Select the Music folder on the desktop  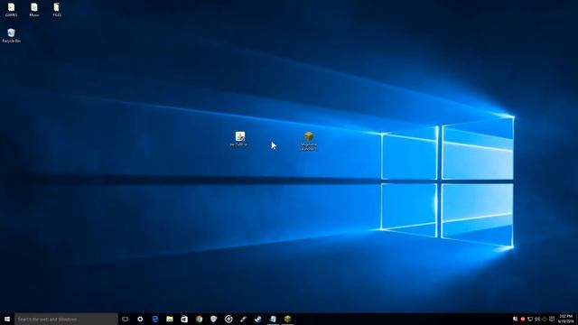[x=34, y=10]
